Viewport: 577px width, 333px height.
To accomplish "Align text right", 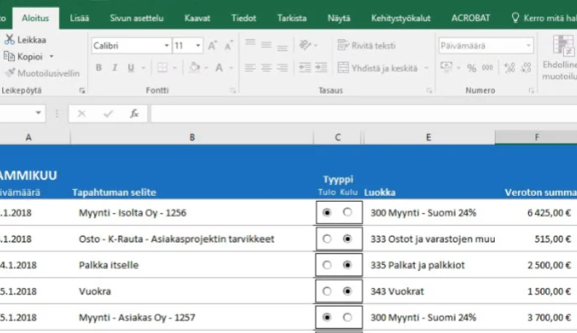I will [x=282, y=67].
